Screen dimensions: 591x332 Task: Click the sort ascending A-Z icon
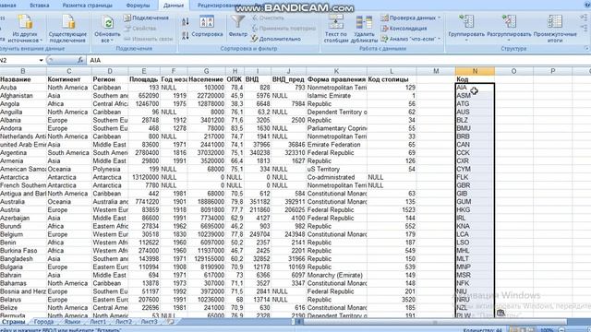coord(186,22)
